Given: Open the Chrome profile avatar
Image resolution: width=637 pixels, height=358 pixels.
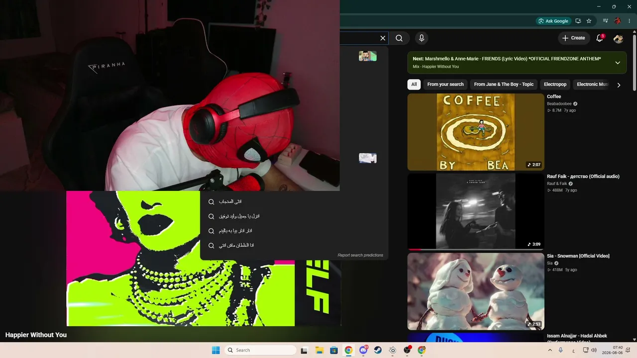Looking at the screenshot, I should (x=618, y=21).
